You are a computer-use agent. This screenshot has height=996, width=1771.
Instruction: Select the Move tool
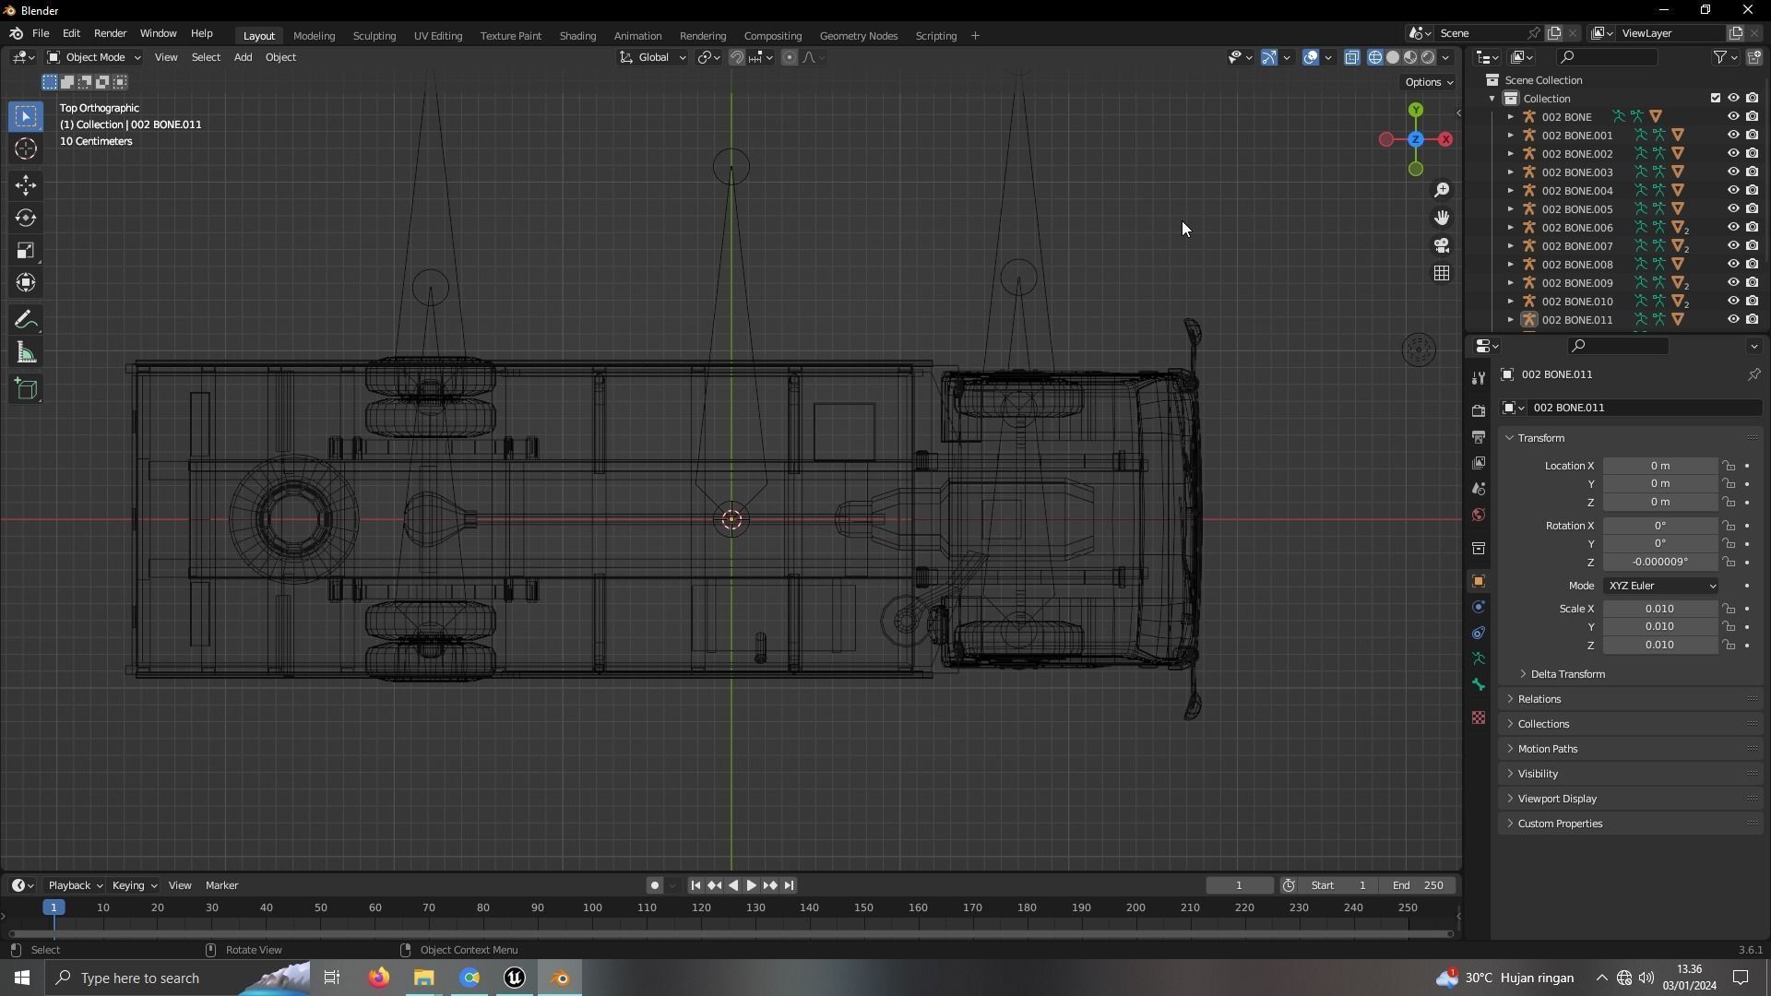click(x=26, y=185)
